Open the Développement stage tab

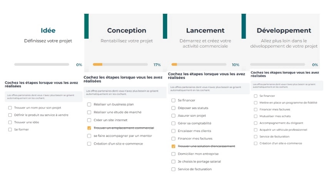284,30
